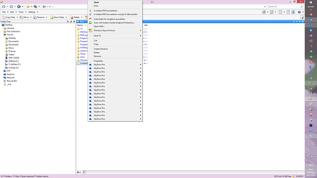Screen dimensions: 317x178
Task: Click the search magnifier in Folder Tree header
Action: [x=68, y=22]
